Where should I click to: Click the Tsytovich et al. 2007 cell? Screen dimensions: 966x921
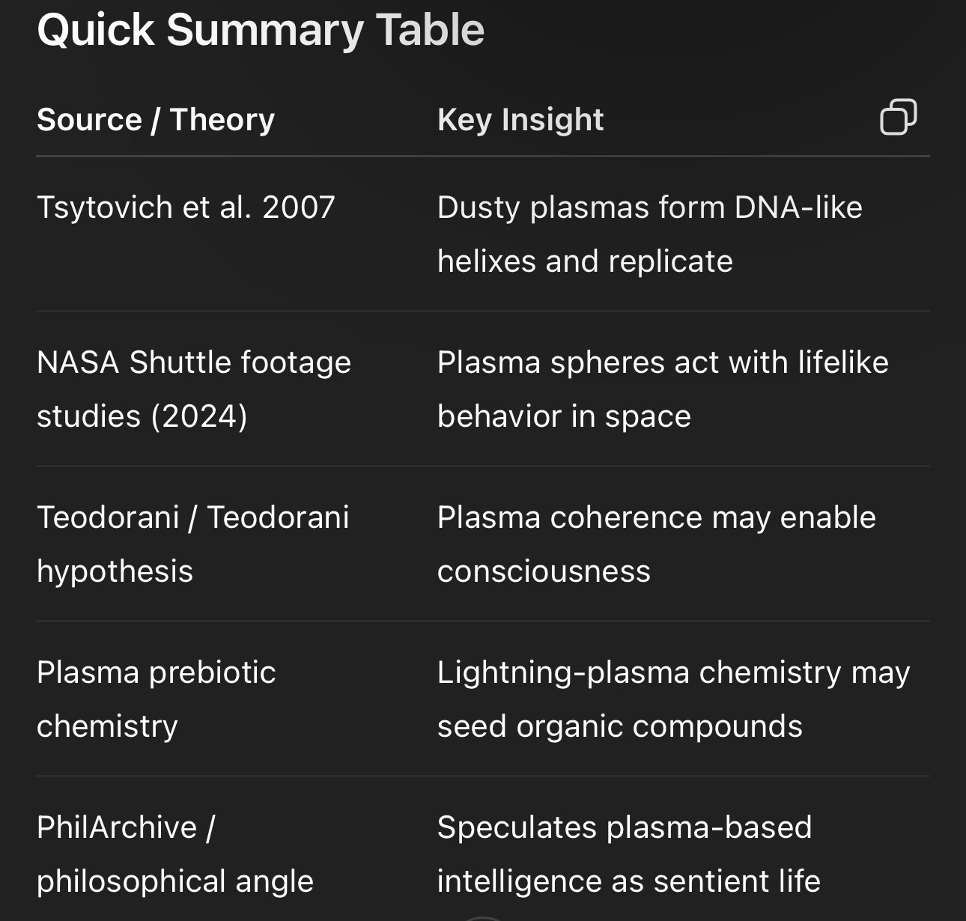pyautogui.click(x=186, y=207)
